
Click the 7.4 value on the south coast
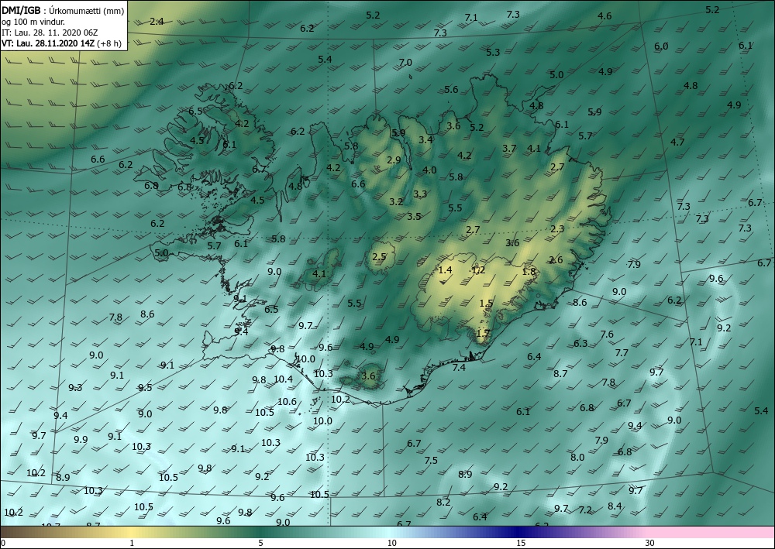[459, 367]
